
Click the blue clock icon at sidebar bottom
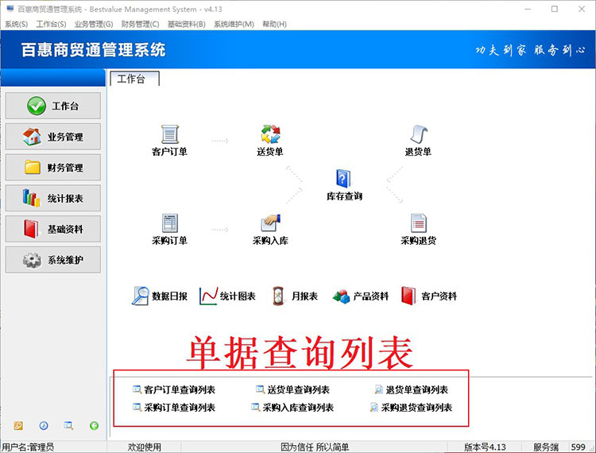point(44,426)
